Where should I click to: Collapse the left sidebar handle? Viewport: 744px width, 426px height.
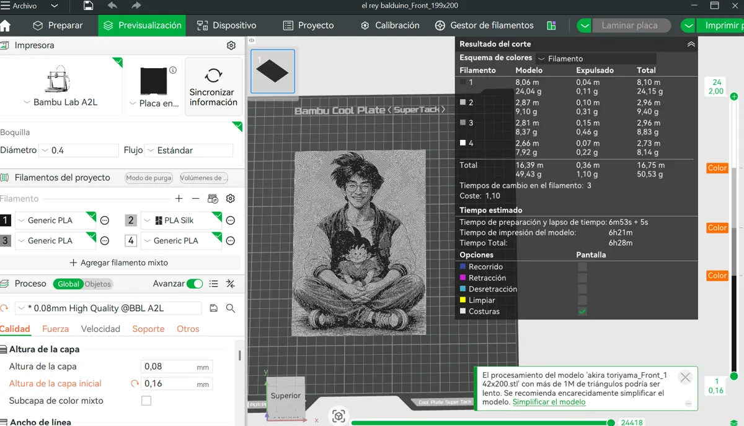click(252, 40)
